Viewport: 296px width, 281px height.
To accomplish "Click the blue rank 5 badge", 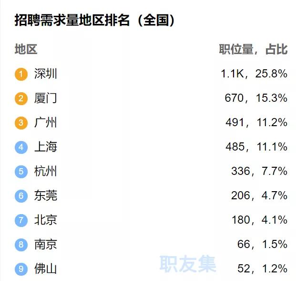I will (x=21, y=172).
